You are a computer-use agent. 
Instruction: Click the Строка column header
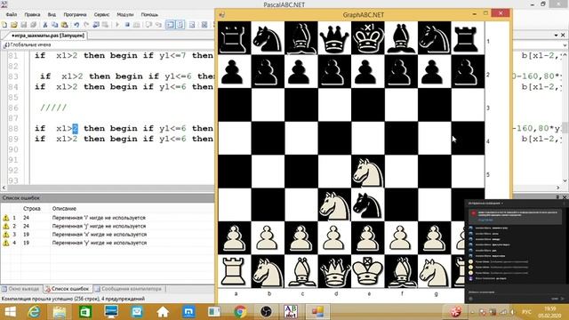click(x=32, y=209)
